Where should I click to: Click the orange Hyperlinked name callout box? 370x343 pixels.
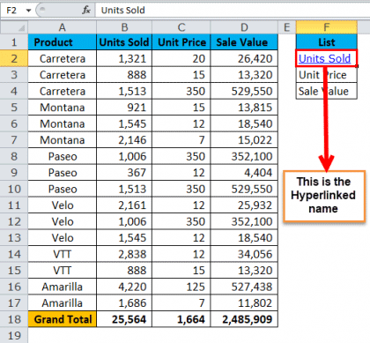tap(324, 196)
